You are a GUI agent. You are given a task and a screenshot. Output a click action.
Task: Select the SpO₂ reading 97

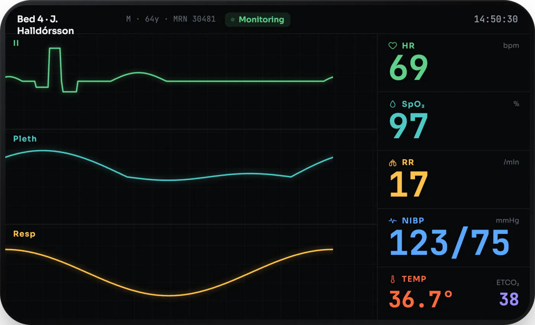[409, 126]
